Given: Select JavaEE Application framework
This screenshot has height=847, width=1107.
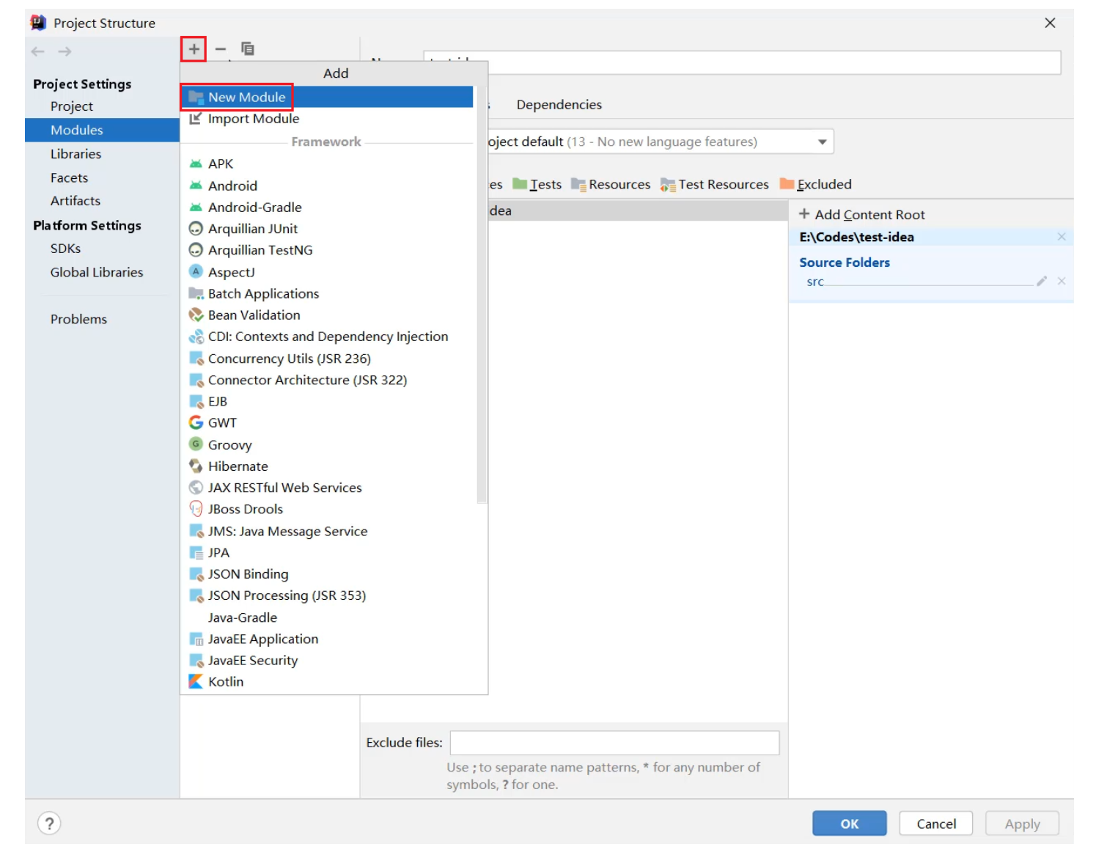Looking at the screenshot, I should (327, 639).
